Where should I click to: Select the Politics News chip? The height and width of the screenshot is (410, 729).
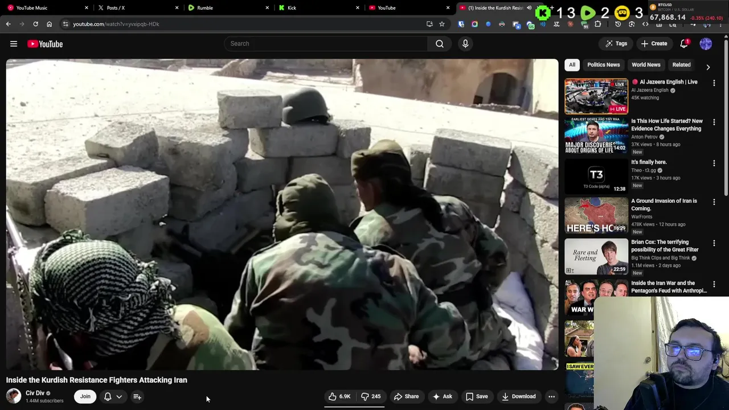coord(604,65)
